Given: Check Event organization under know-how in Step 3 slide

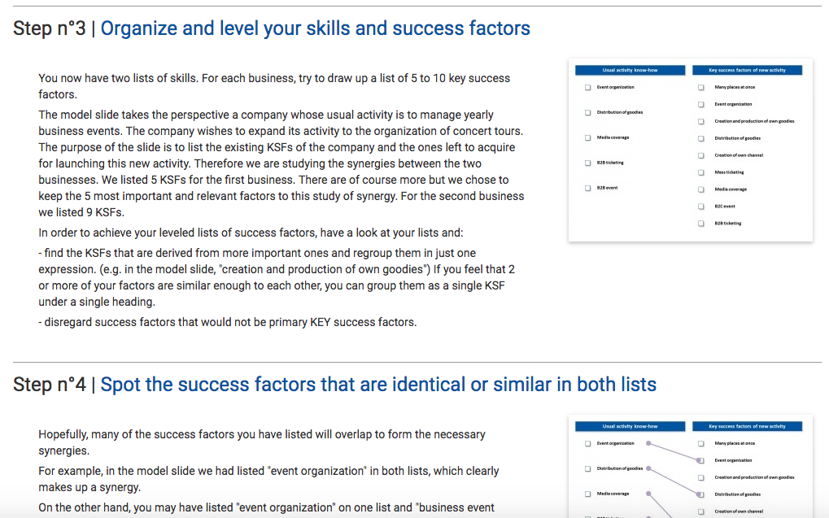Looking at the screenshot, I should point(588,87).
